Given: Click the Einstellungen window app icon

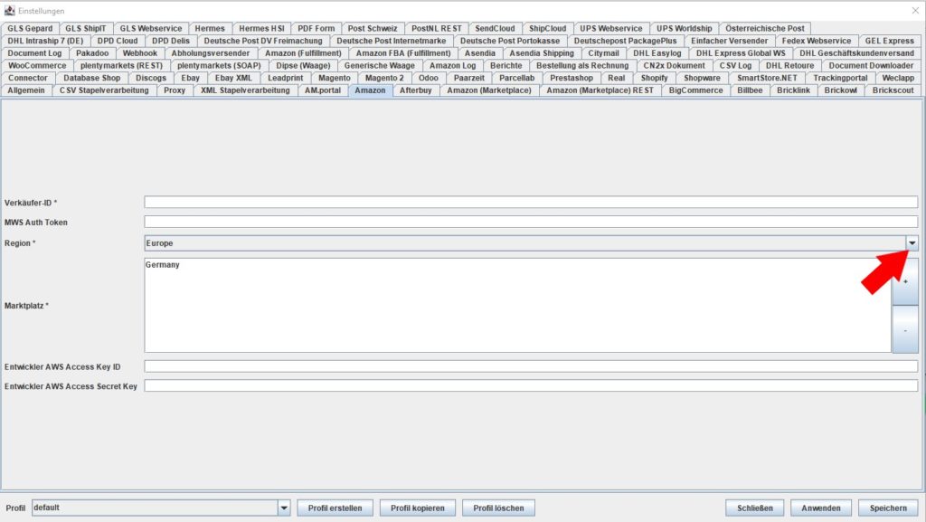Looking at the screenshot, I should coord(9,11).
